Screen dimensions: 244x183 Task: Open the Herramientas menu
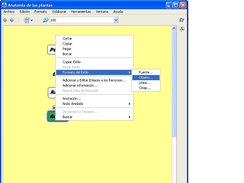coord(81,12)
